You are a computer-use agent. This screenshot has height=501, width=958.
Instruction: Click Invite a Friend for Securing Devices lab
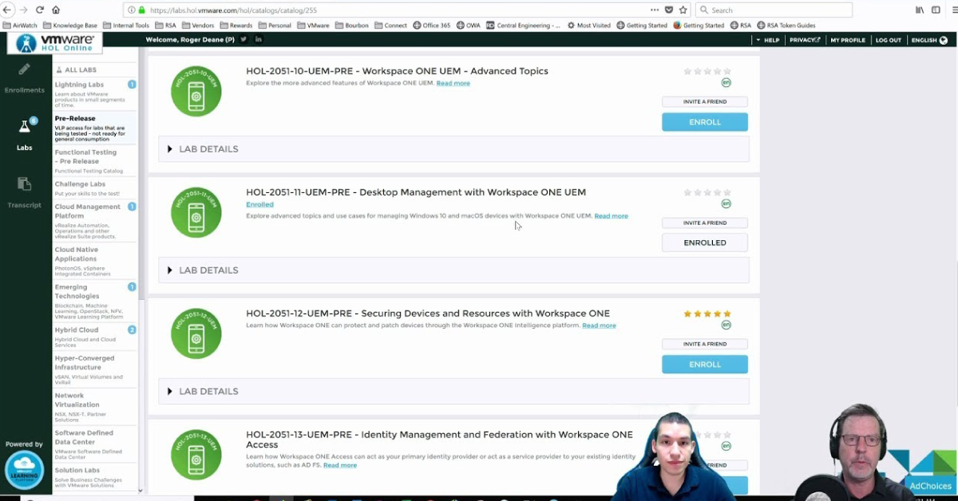point(704,344)
